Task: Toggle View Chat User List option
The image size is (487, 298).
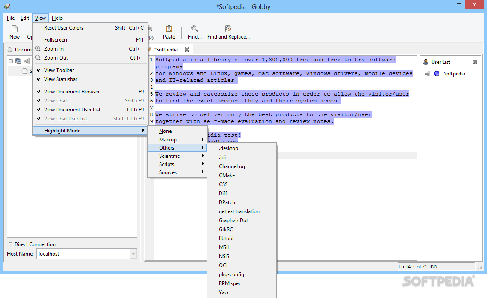Action: point(90,119)
